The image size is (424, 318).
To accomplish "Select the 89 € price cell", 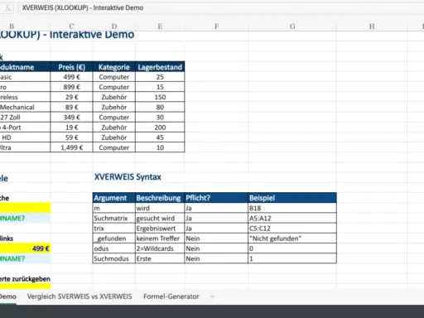I will [x=71, y=108].
